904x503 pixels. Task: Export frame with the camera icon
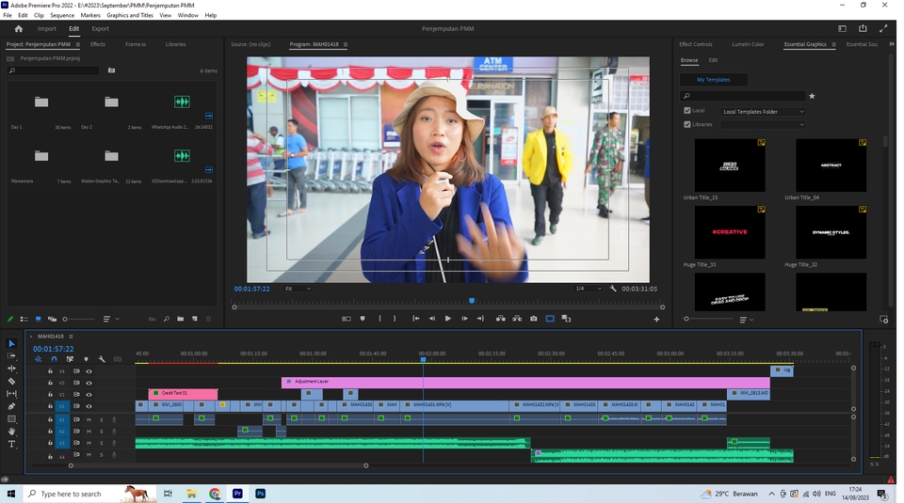[x=534, y=319]
